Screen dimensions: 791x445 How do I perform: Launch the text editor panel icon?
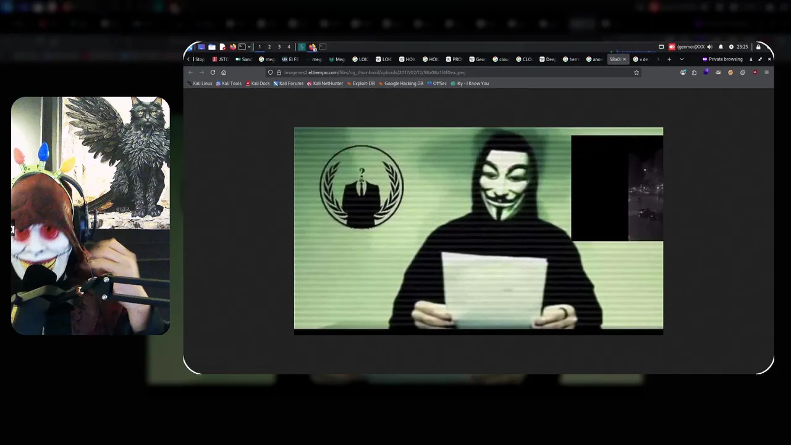tap(222, 47)
